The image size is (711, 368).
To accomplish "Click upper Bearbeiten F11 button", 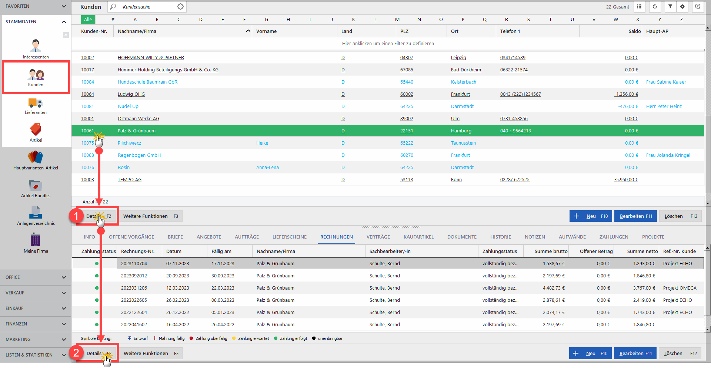I will (x=636, y=216).
